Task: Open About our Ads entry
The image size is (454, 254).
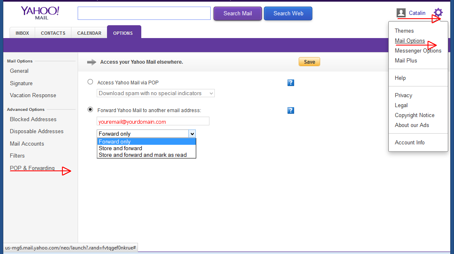Action: click(412, 125)
